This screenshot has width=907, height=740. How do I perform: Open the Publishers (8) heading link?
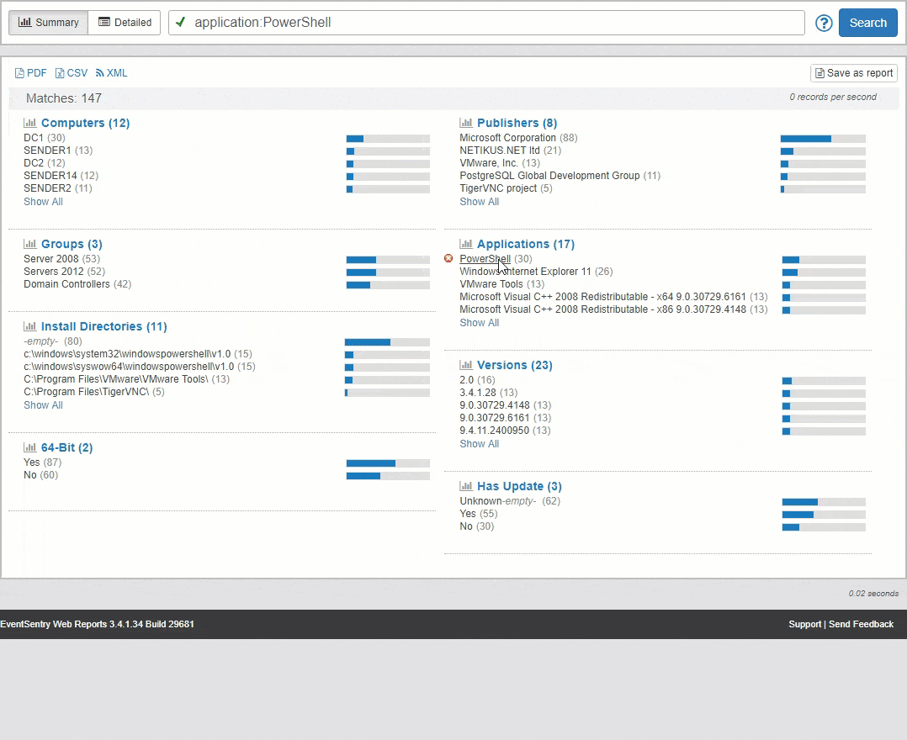pos(517,123)
